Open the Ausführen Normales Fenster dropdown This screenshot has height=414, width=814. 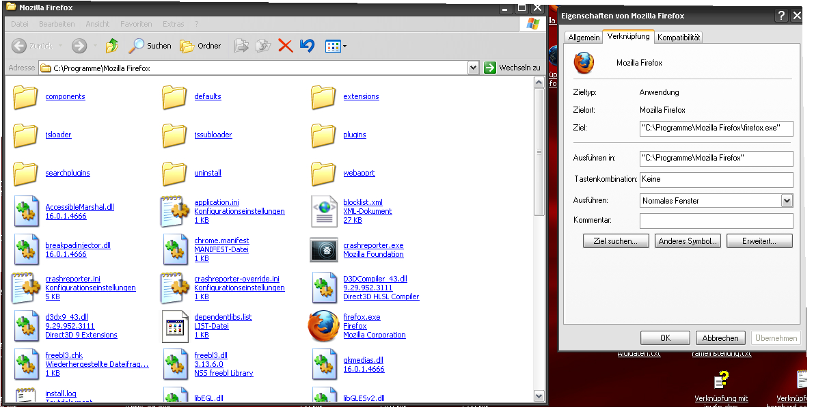[x=787, y=201]
